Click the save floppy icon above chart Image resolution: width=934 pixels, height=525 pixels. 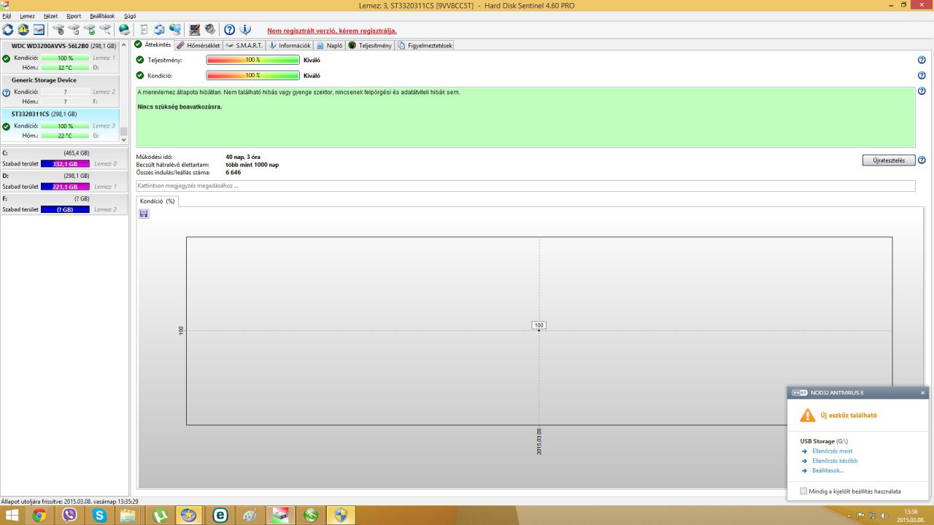click(x=144, y=214)
